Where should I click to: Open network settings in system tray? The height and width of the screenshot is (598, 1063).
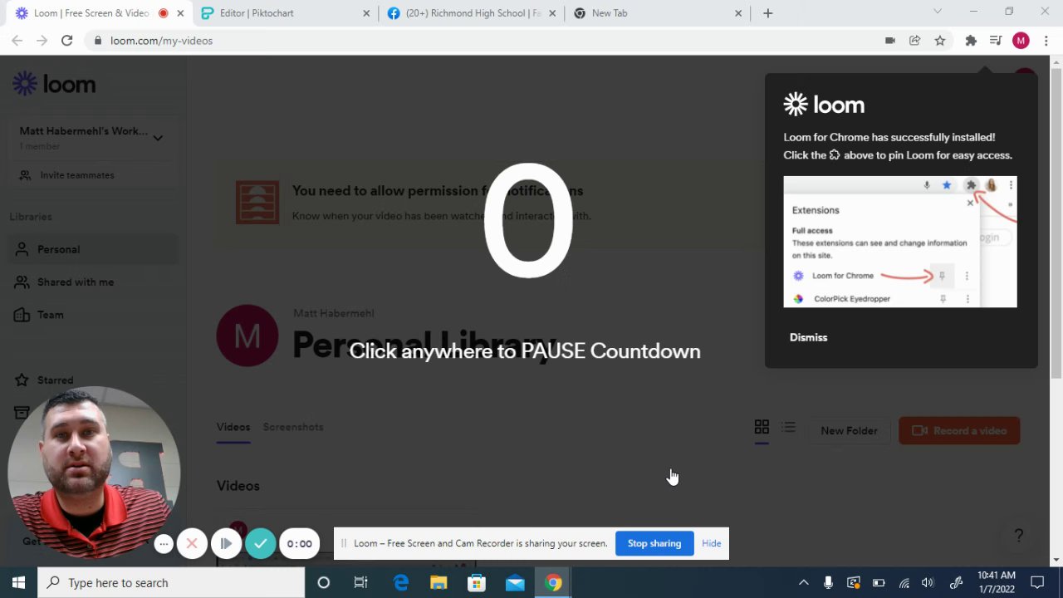(x=904, y=582)
